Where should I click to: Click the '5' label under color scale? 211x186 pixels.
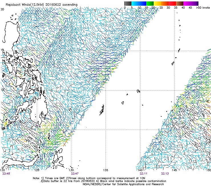point(132,8)
